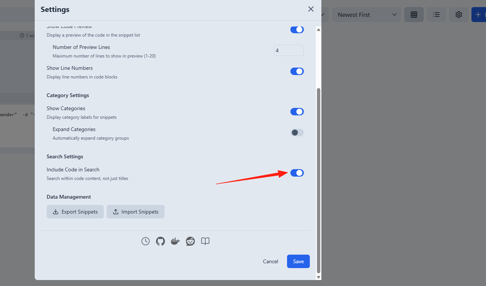Screen dimensions: 486x286
Task: Enable the Expand Categories switch
Action: [297, 133]
